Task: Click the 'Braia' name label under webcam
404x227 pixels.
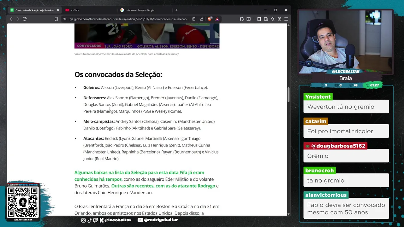Action: point(346,78)
